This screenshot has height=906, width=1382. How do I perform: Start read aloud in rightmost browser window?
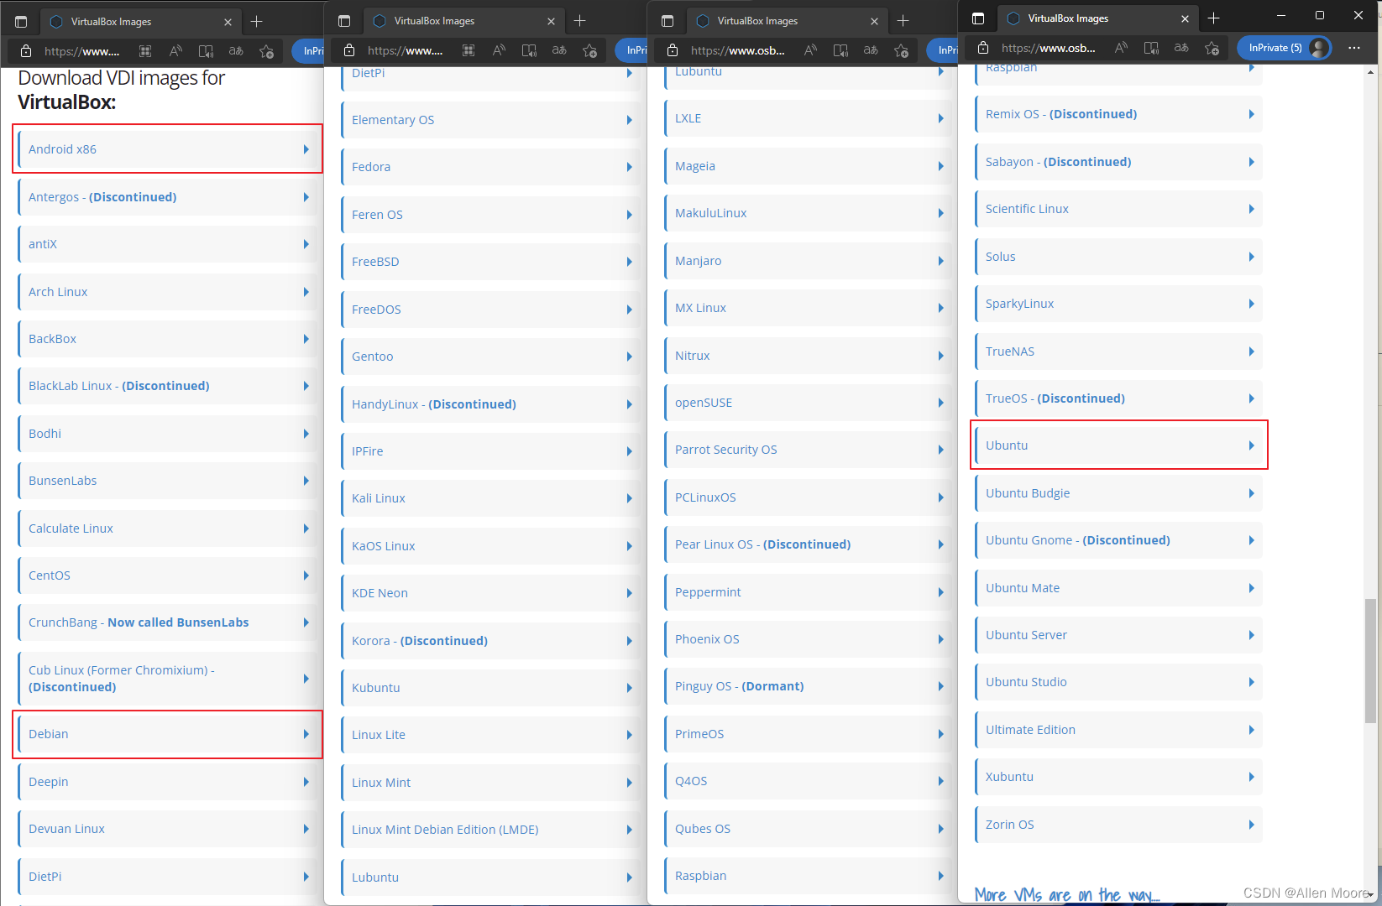(1121, 48)
